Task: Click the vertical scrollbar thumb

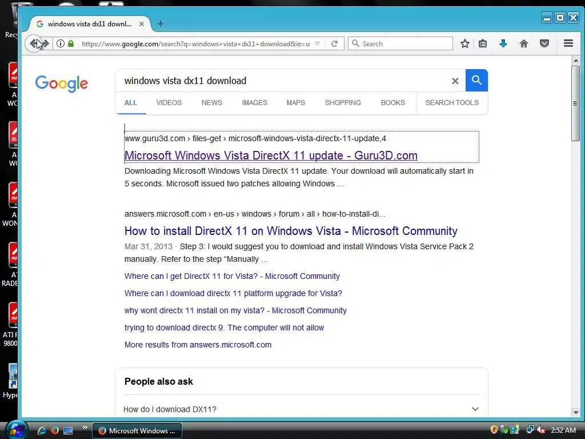Action: coord(575,103)
